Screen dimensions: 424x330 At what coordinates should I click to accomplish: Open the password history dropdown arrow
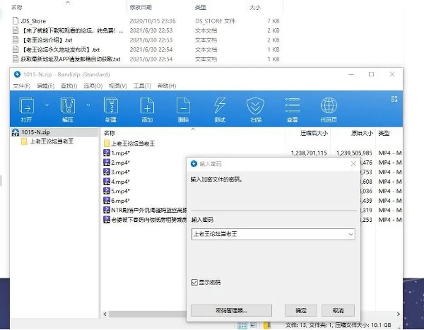click(x=351, y=234)
